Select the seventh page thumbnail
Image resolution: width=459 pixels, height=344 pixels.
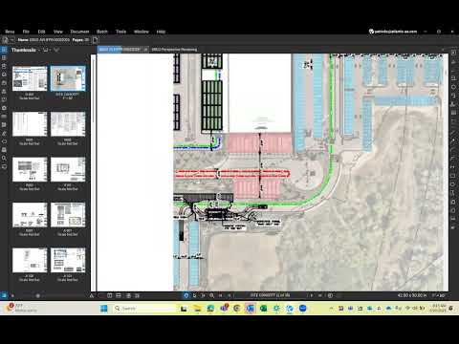pos(30,215)
